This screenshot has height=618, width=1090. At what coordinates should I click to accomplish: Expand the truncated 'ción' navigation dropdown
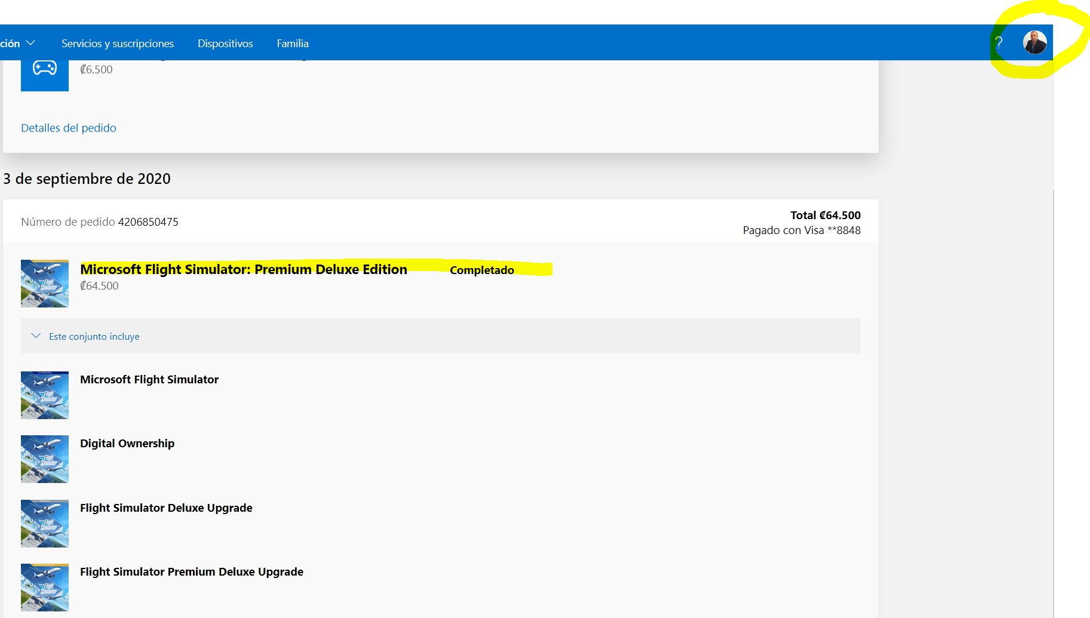click(x=18, y=44)
